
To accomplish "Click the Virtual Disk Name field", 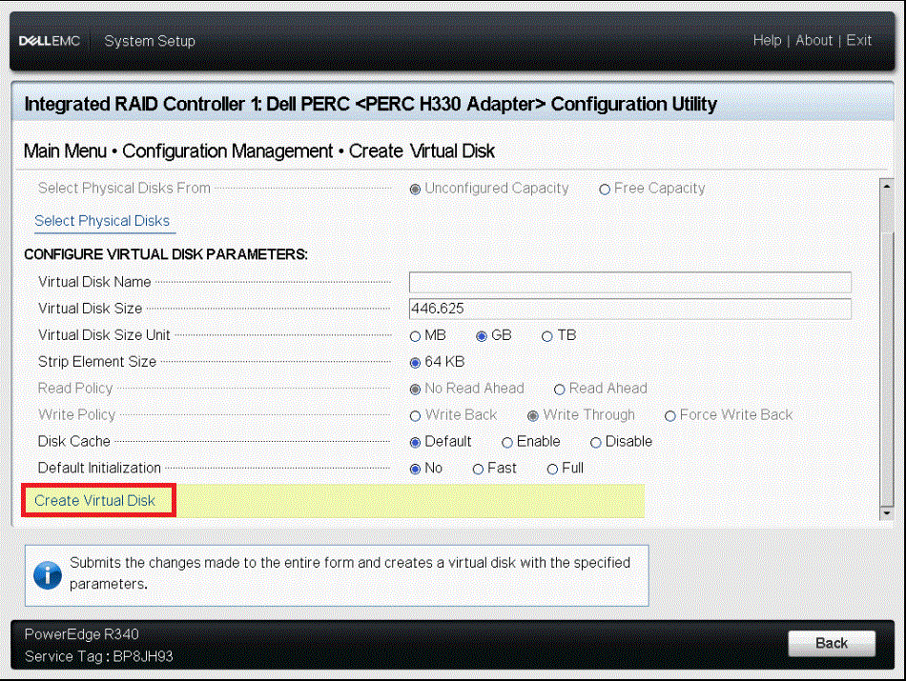I will point(629,282).
